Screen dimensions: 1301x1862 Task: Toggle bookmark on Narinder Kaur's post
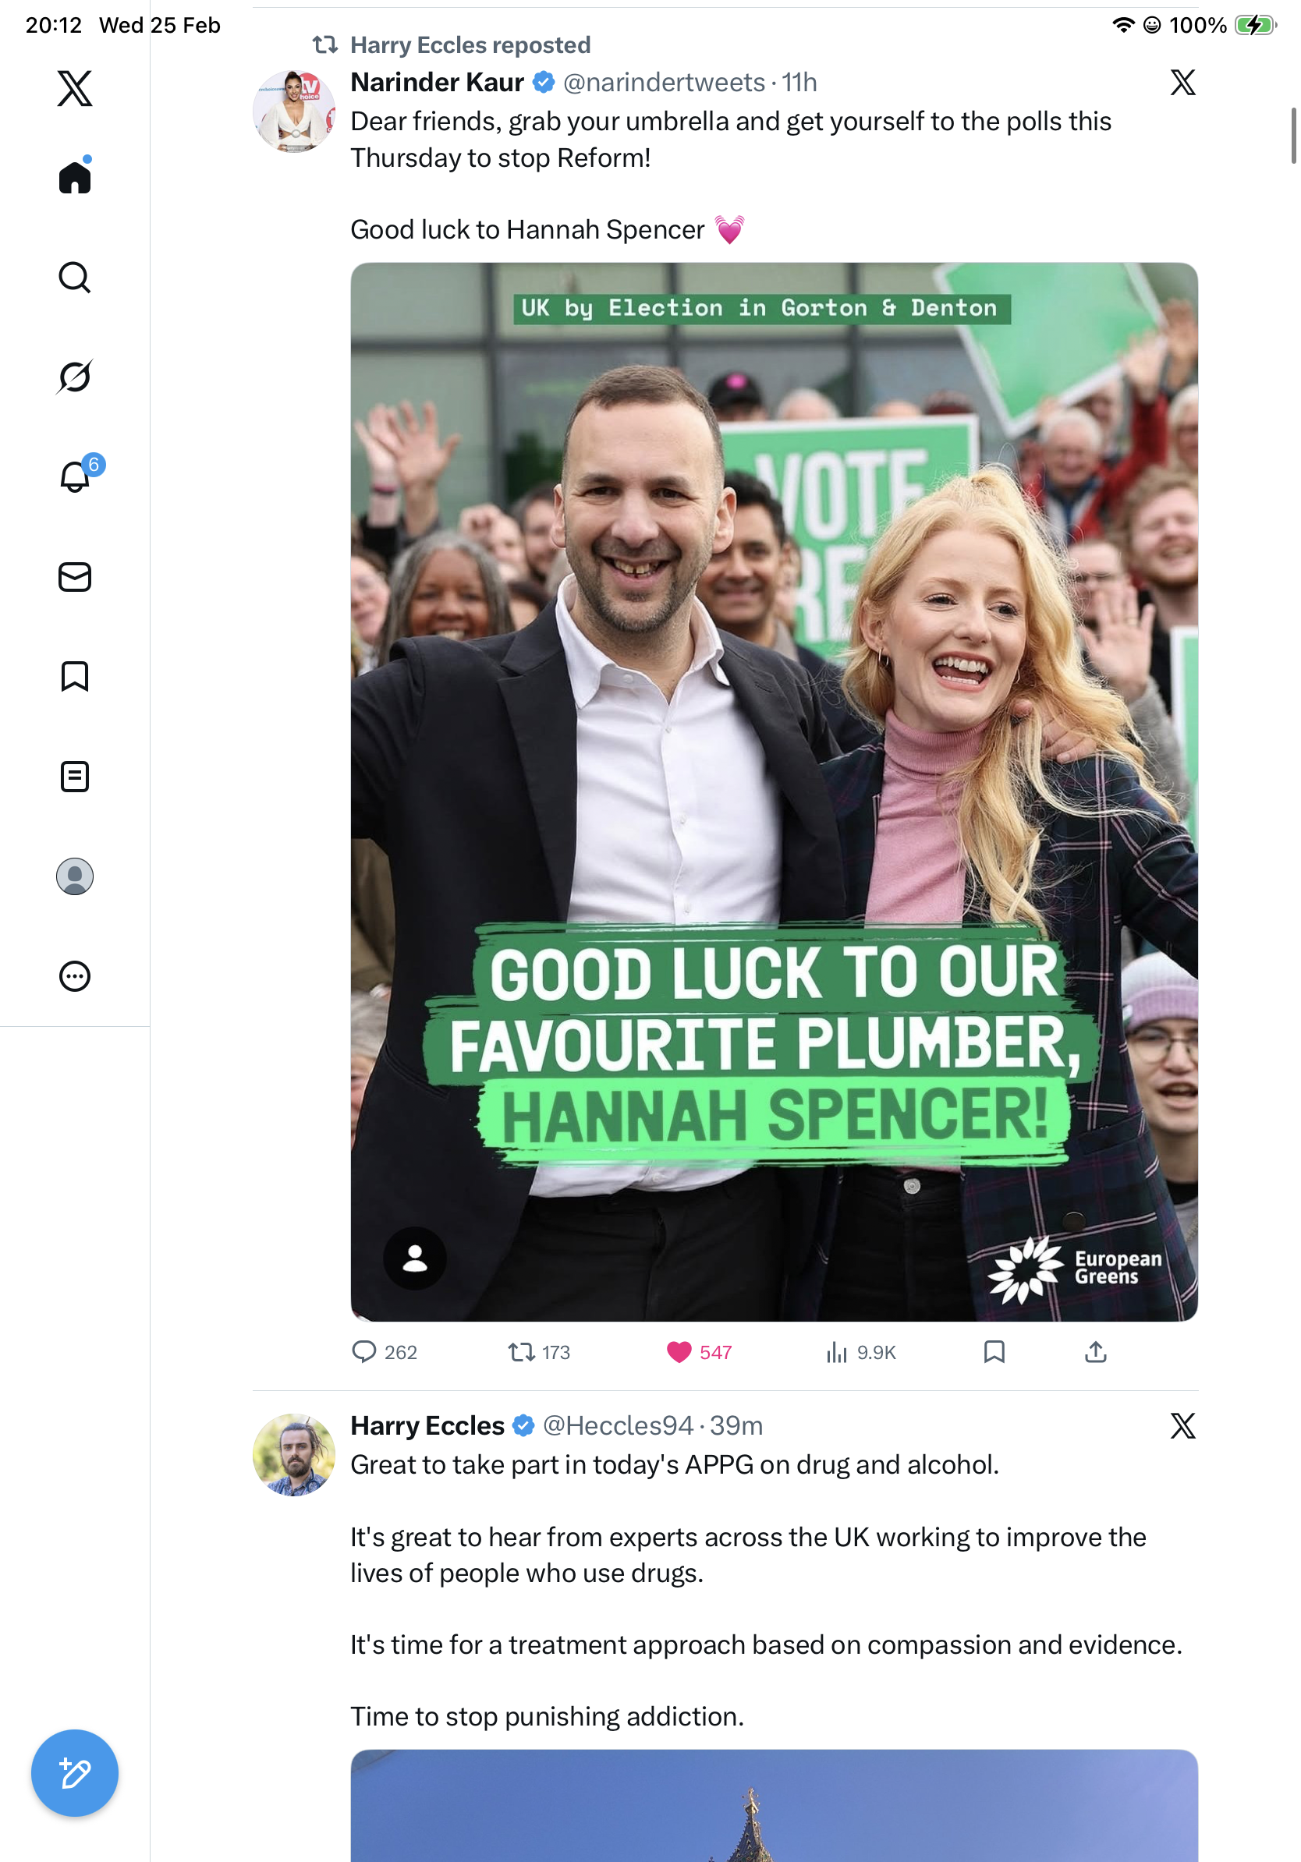(x=994, y=1352)
